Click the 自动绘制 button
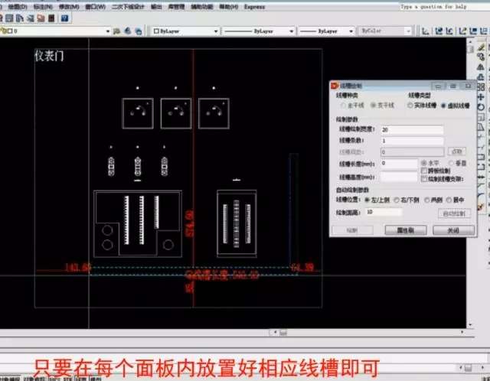 (454, 213)
